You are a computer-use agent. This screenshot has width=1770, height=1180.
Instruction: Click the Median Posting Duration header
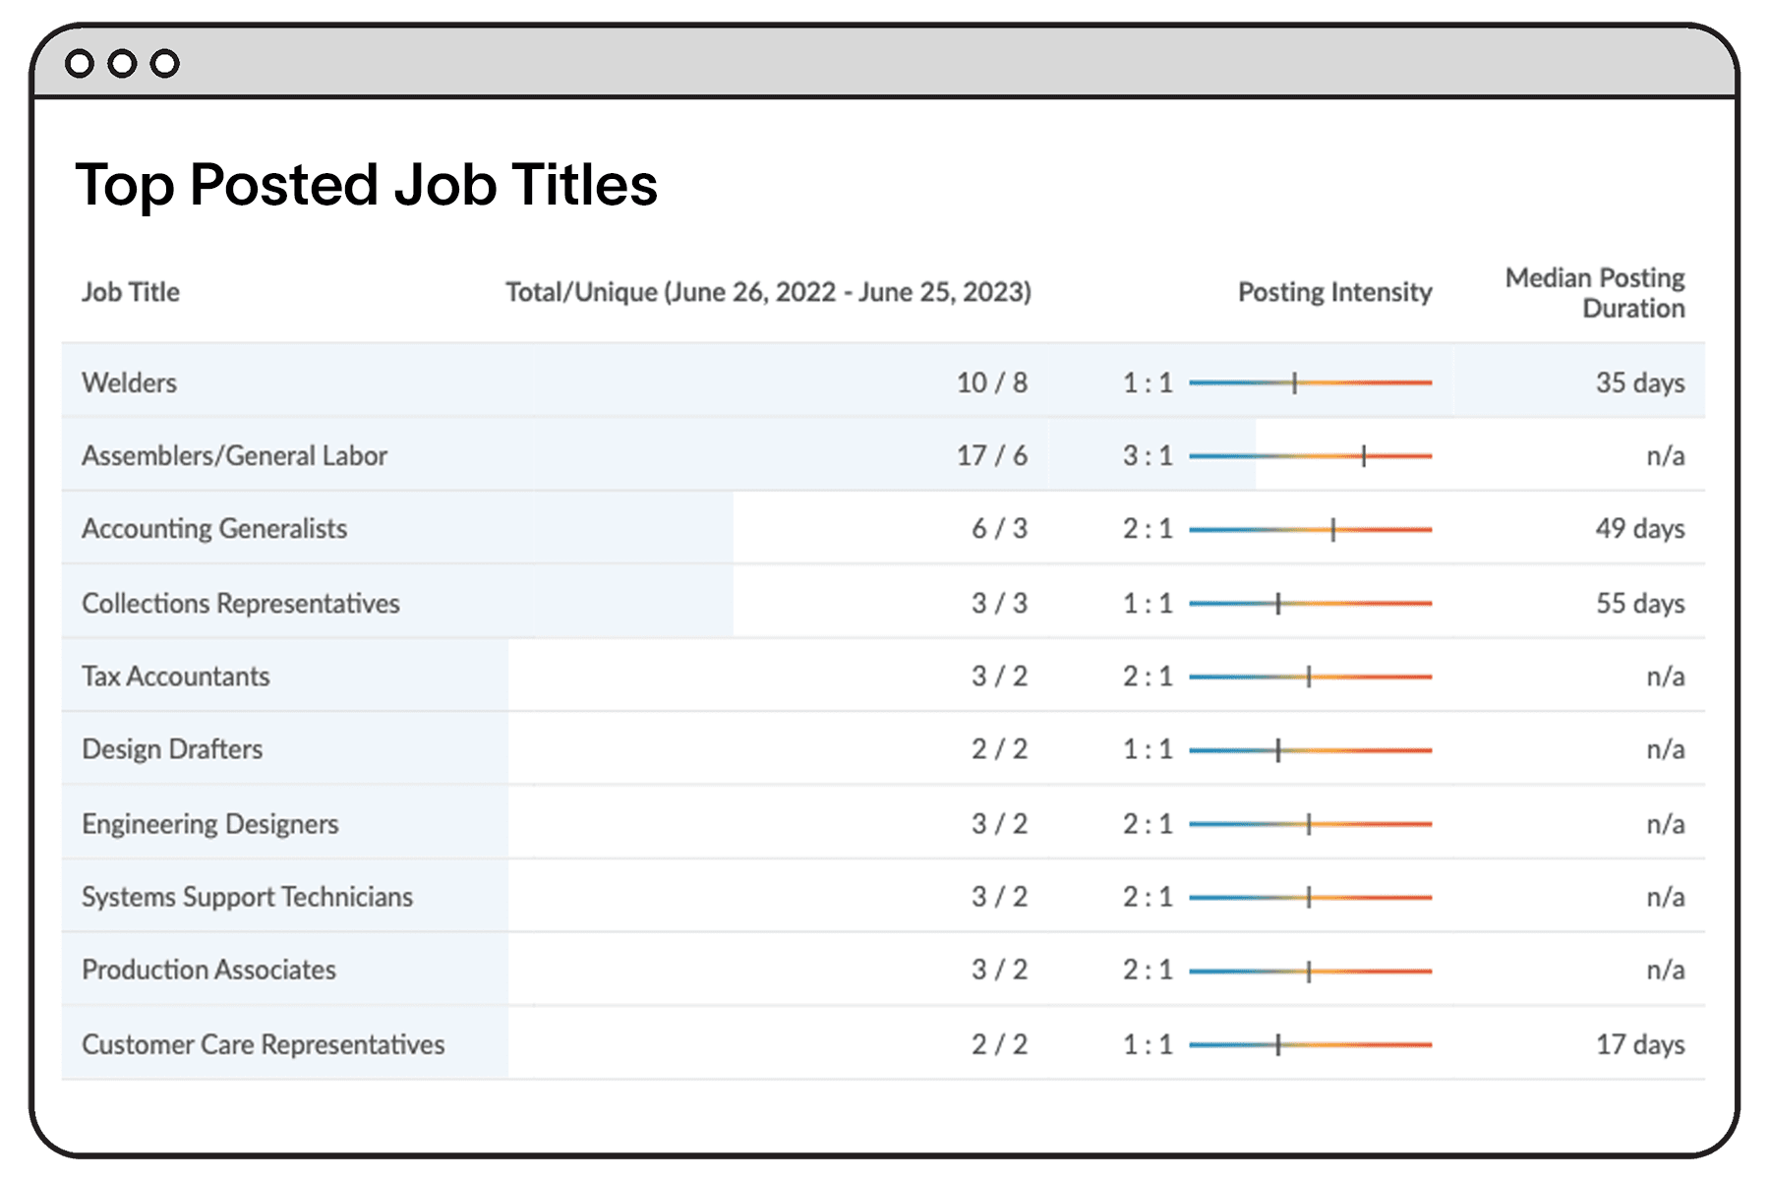pos(1595,293)
